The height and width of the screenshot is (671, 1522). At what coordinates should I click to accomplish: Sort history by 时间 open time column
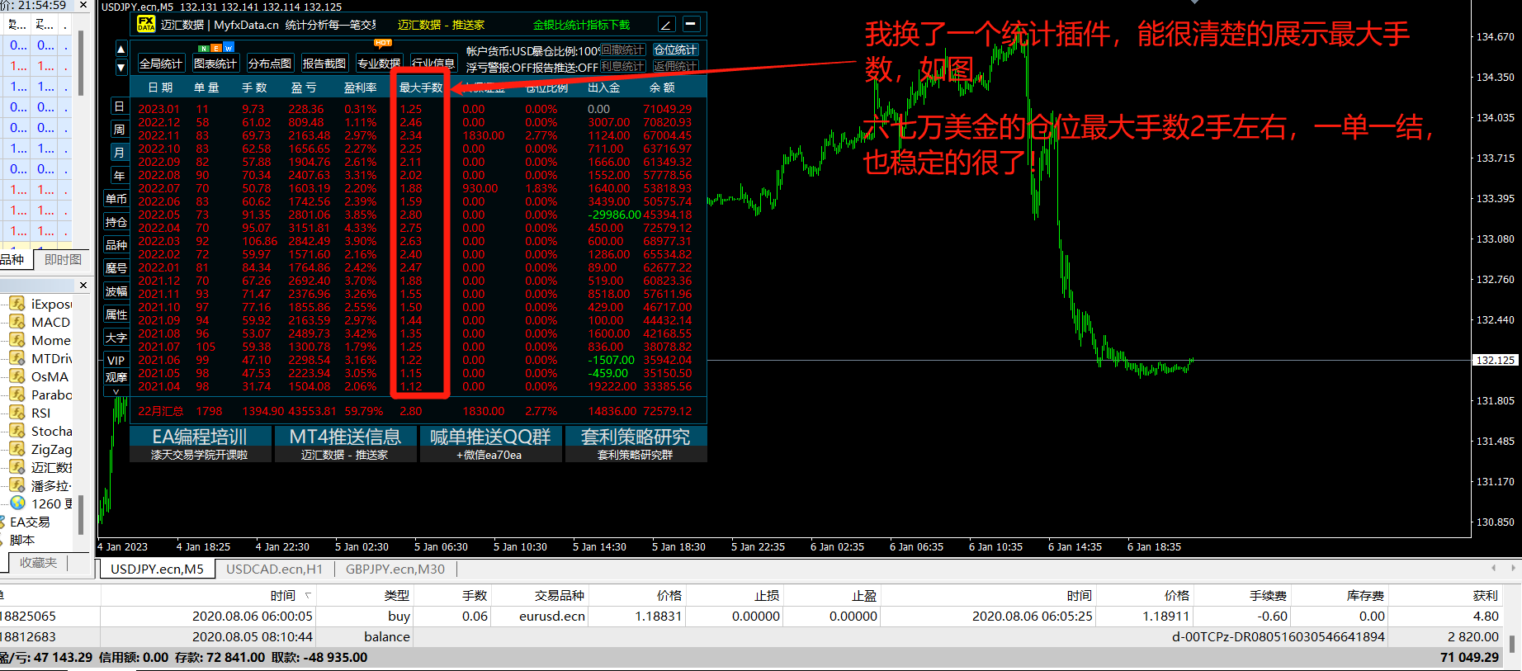tap(283, 595)
